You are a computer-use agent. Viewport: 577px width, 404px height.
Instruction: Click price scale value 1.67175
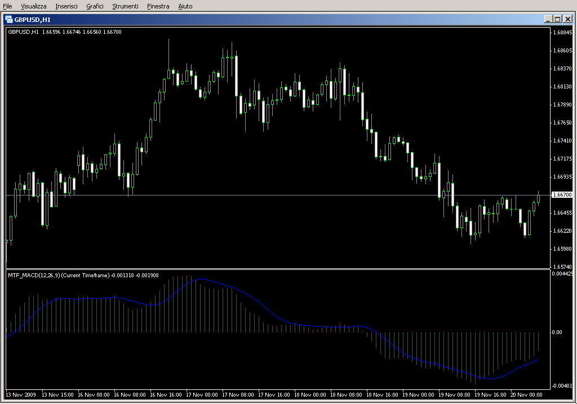click(x=563, y=158)
